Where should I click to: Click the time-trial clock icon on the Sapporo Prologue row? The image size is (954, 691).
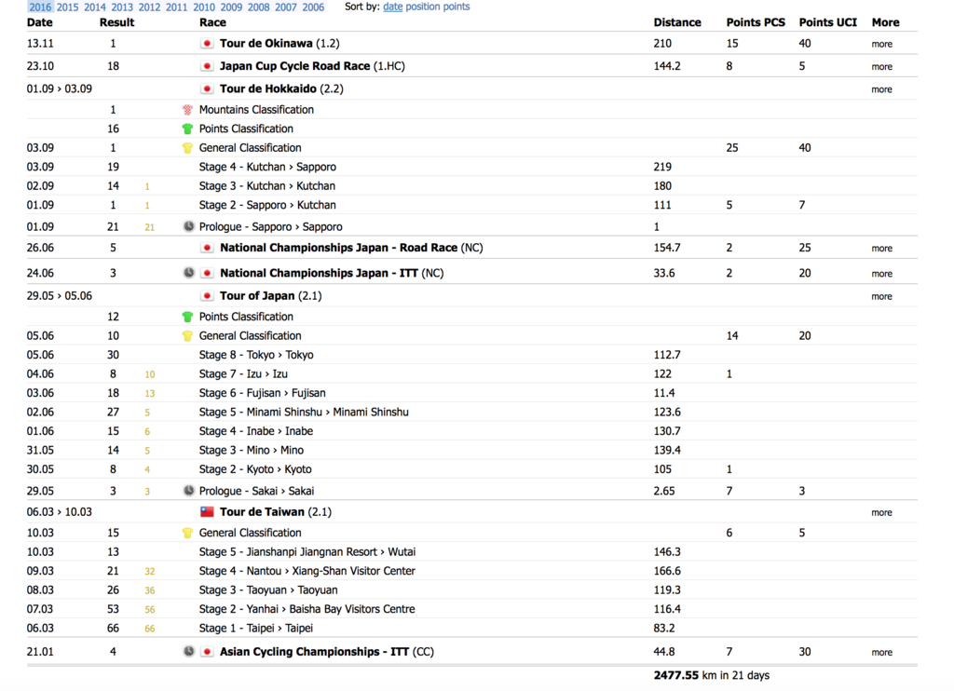point(188,226)
